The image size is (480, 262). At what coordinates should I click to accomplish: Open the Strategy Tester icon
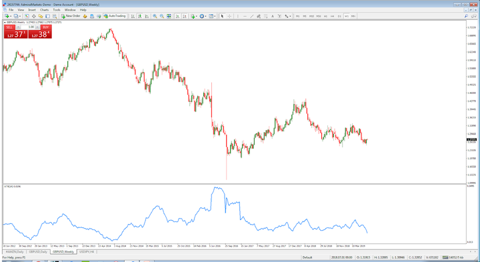coord(55,16)
